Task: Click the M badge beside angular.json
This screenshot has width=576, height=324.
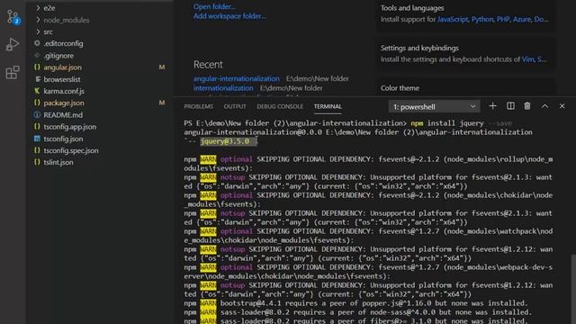Action: (162, 67)
